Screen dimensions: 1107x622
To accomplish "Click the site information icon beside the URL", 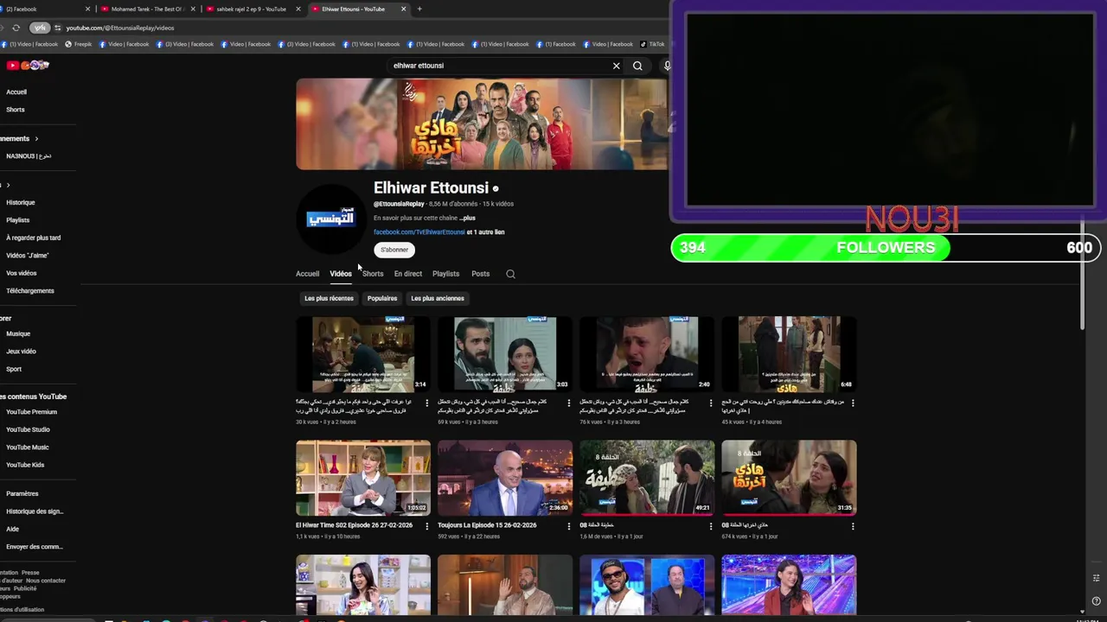I will pos(58,28).
